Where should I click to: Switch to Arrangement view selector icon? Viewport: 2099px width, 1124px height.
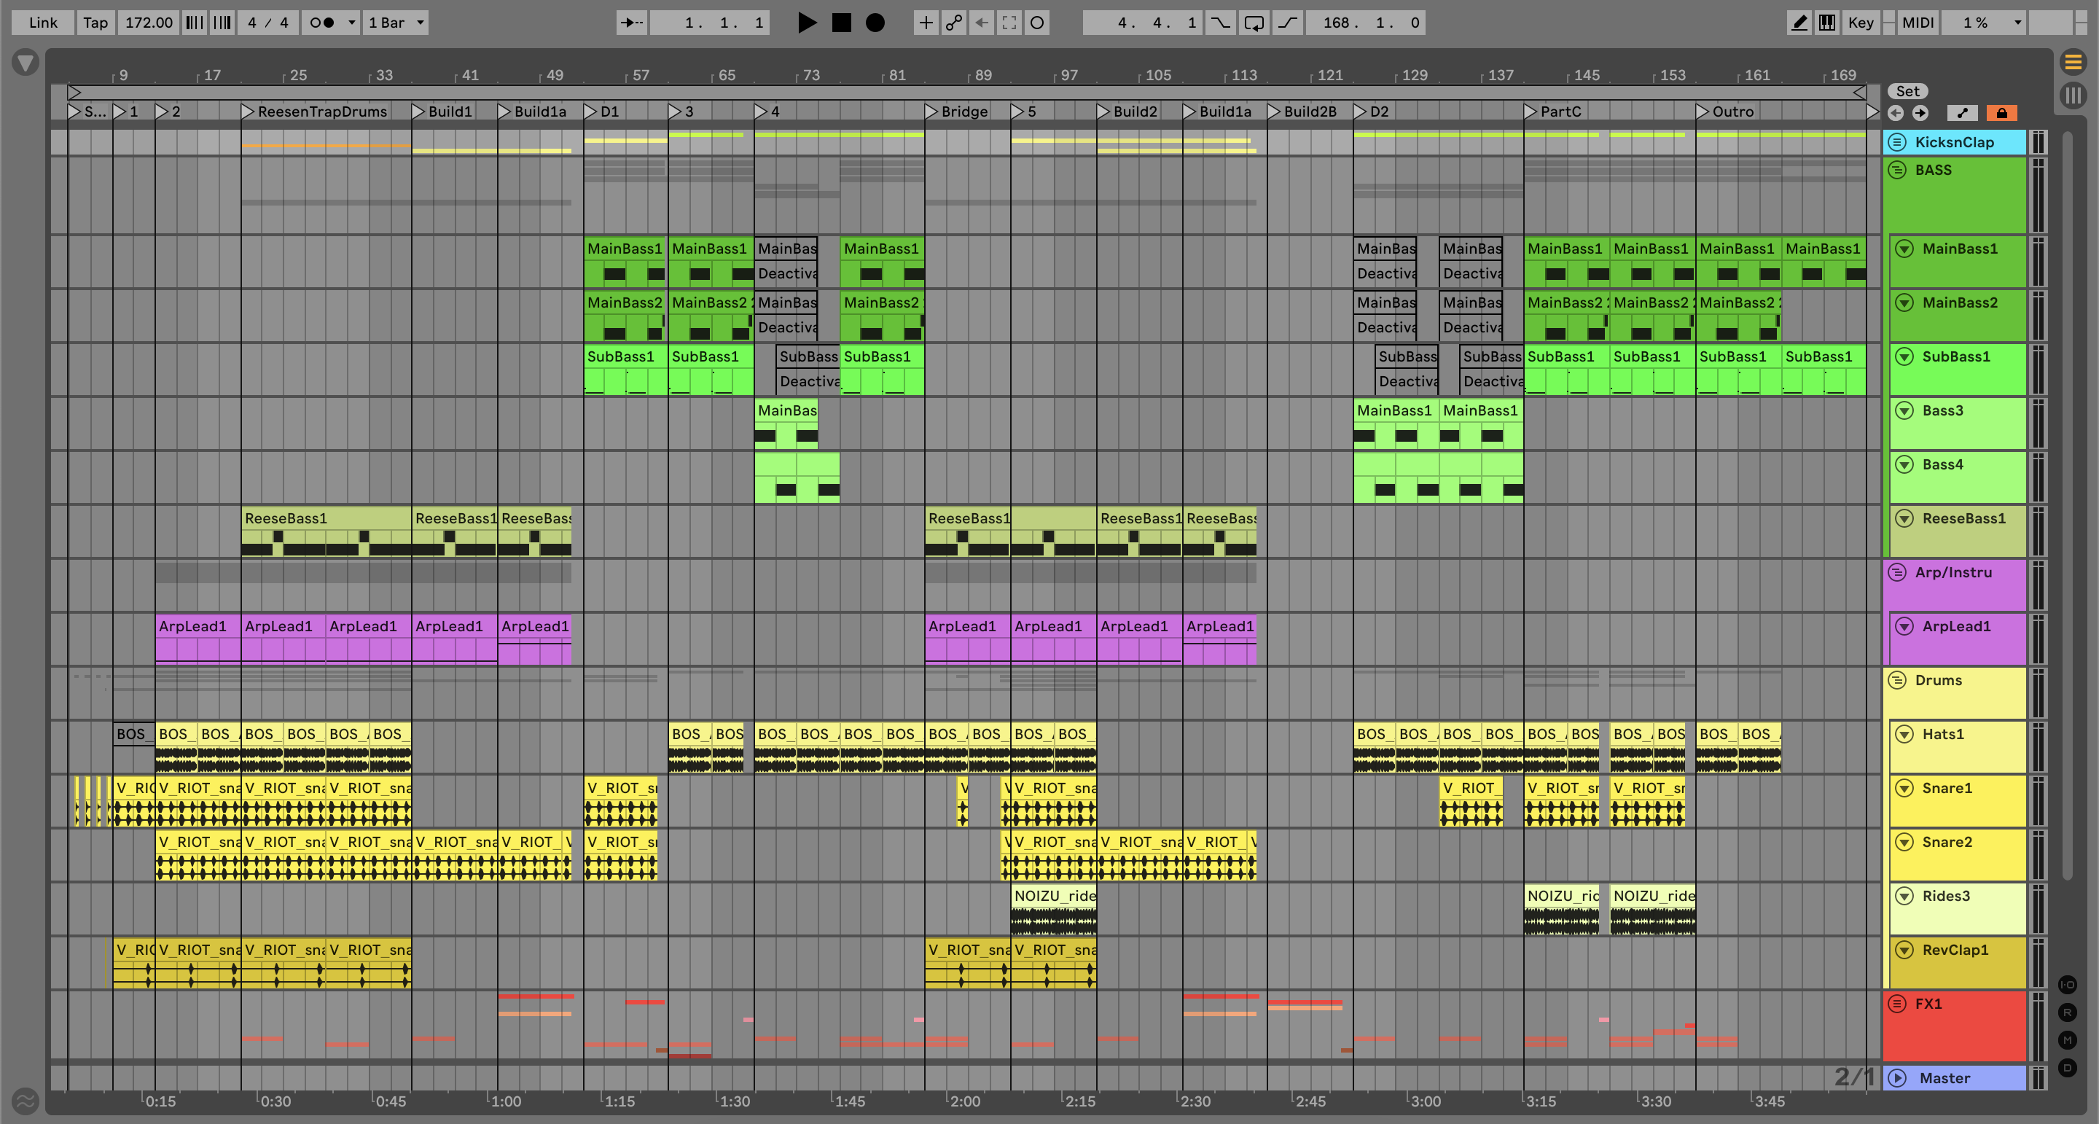click(x=2073, y=61)
